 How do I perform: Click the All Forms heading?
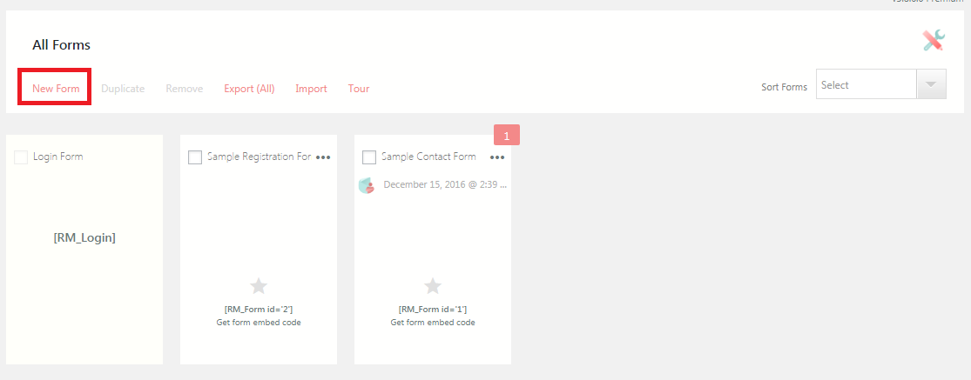61,45
